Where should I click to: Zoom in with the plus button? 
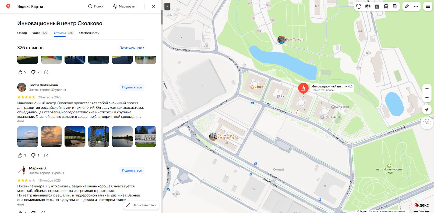(427, 89)
